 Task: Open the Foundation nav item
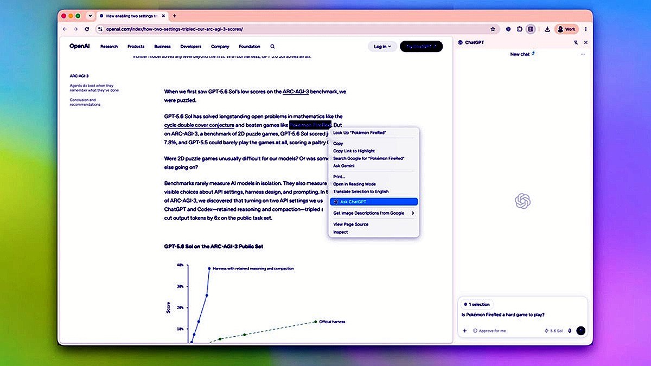pyautogui.click(x=250, y=47)
